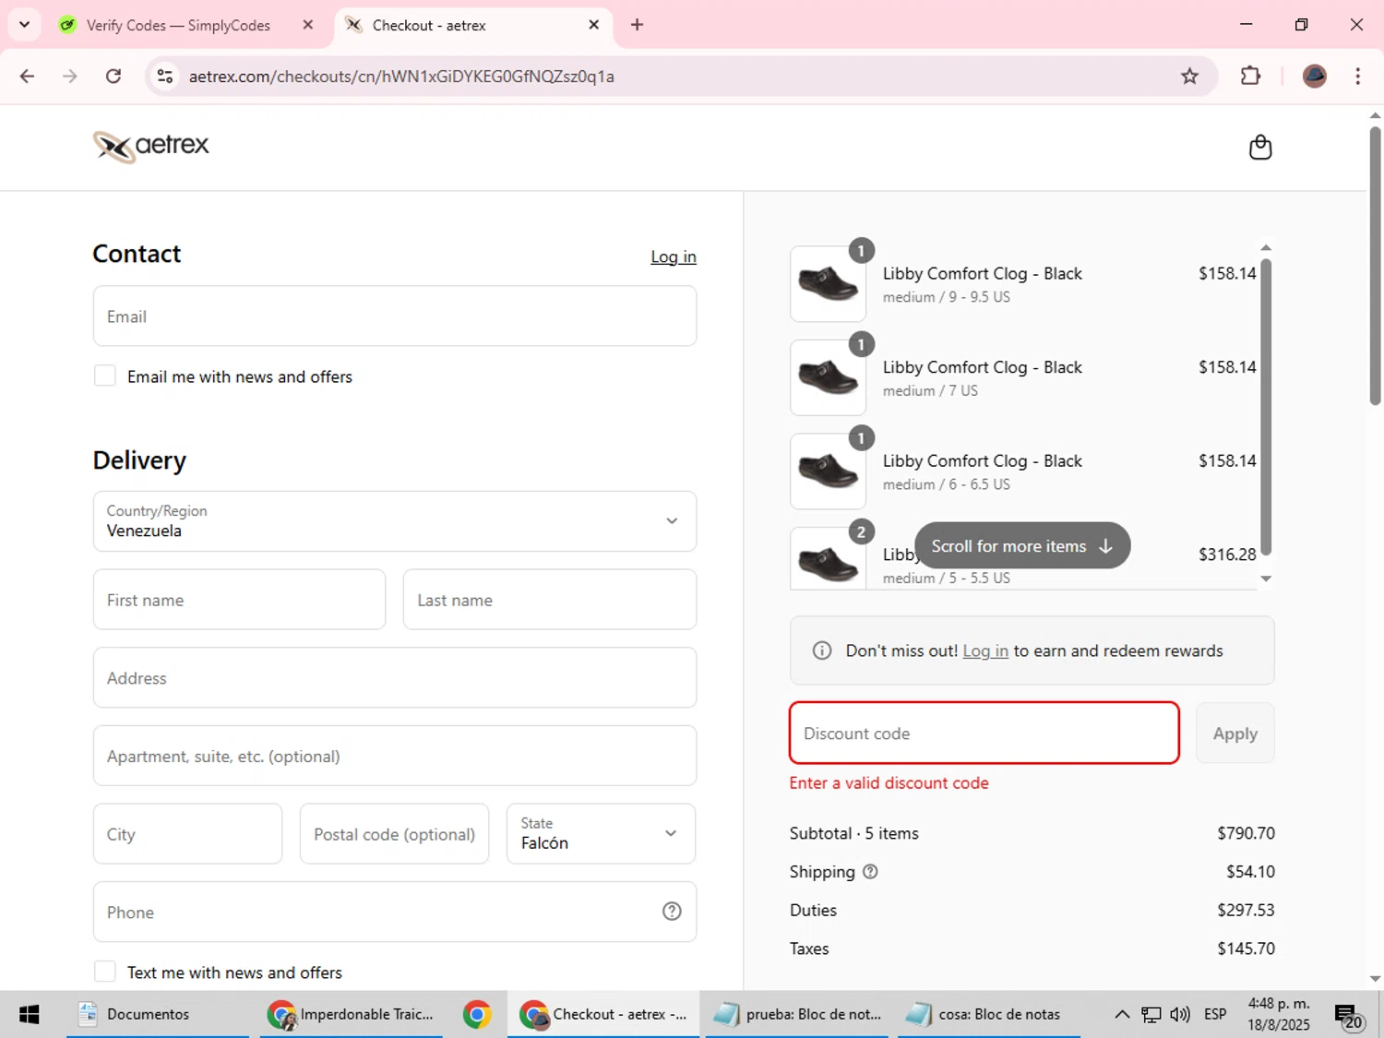Open Imperdonable Traic Chrome taskbar window
Image resolution: width=1384 pixels, height=1038 pixels.
352,1014
